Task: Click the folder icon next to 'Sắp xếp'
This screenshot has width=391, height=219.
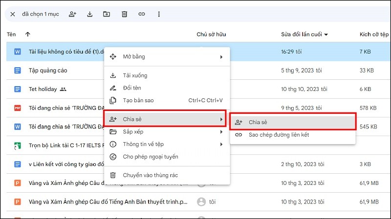Action: pos(113,132)
